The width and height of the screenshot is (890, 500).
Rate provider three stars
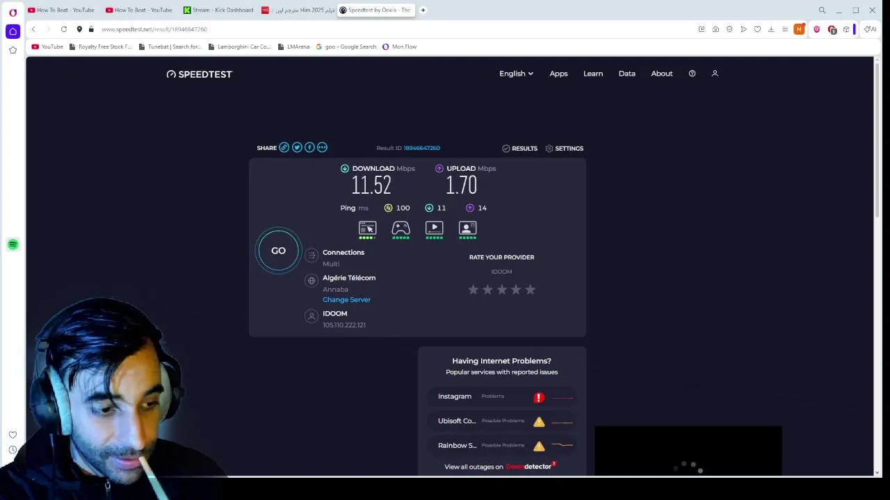click(x=502, y=290)
